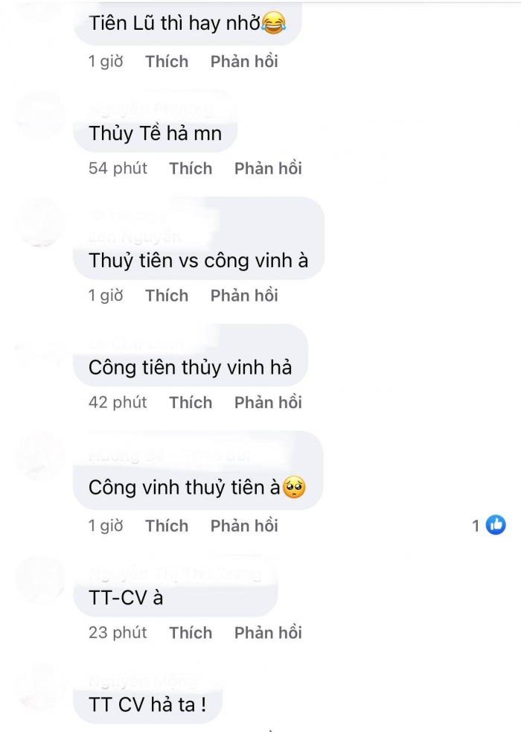
Task: Like 'Thuỷ tiên vs công vinh à' comment
Action: [x=167, y=296]
